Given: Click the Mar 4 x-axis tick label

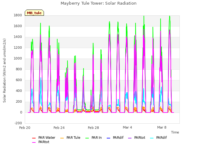Looking at the screenshot, I should pos(127,127).
